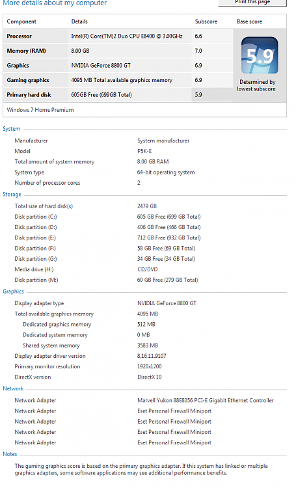This screenshot has height=488, width=296.
Task: Click the Network section heading
Action: tap(13, 388)
